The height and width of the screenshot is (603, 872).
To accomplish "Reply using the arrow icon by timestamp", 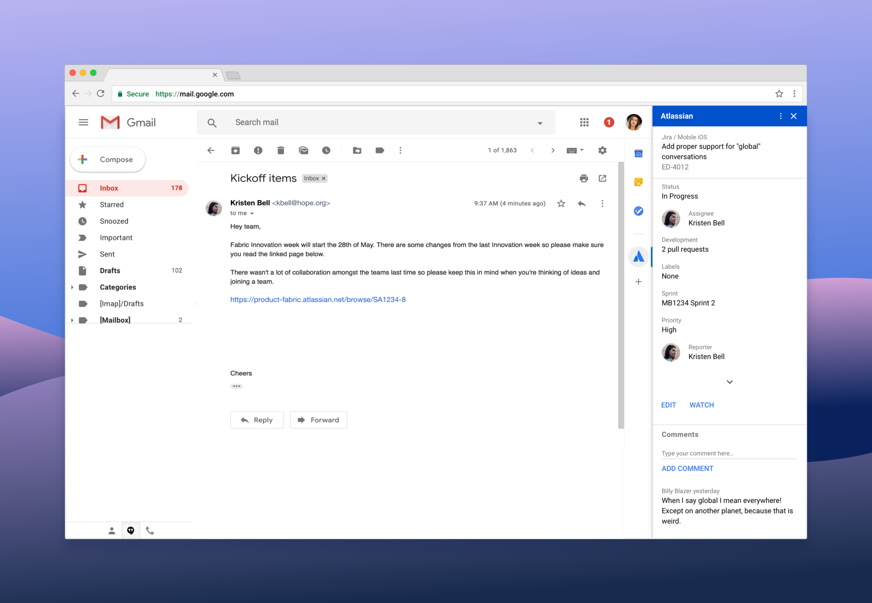I will coord(582,204).
